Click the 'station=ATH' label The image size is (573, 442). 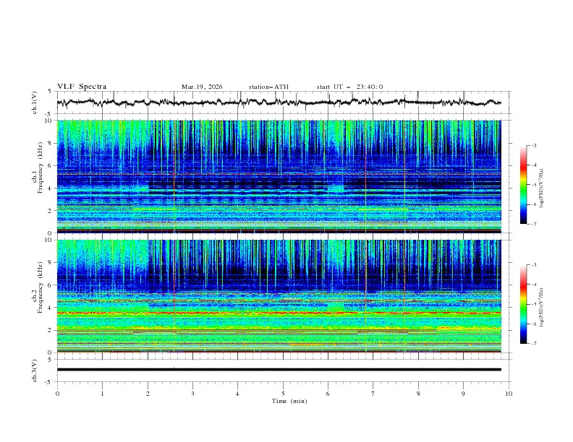click(x=268, y=87)
